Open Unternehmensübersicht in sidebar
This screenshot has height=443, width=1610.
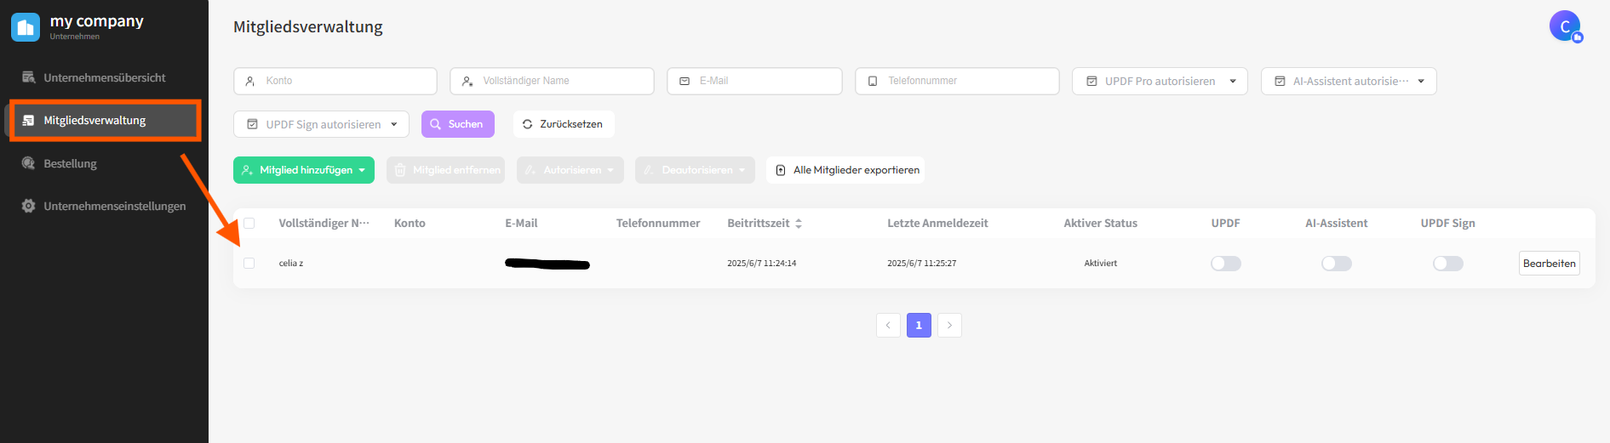(104, 77)
